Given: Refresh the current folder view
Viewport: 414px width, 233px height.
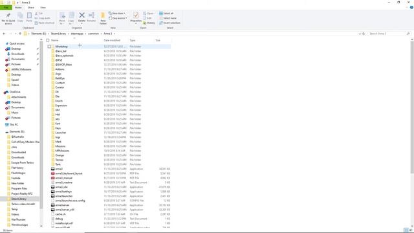Looking at the screenshot, I should point(364,34).
